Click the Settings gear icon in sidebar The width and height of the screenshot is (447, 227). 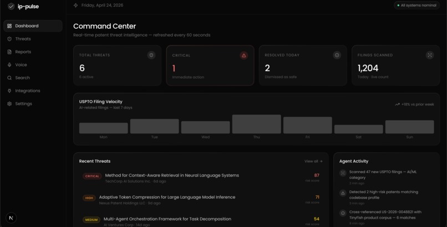click(9, 104)
